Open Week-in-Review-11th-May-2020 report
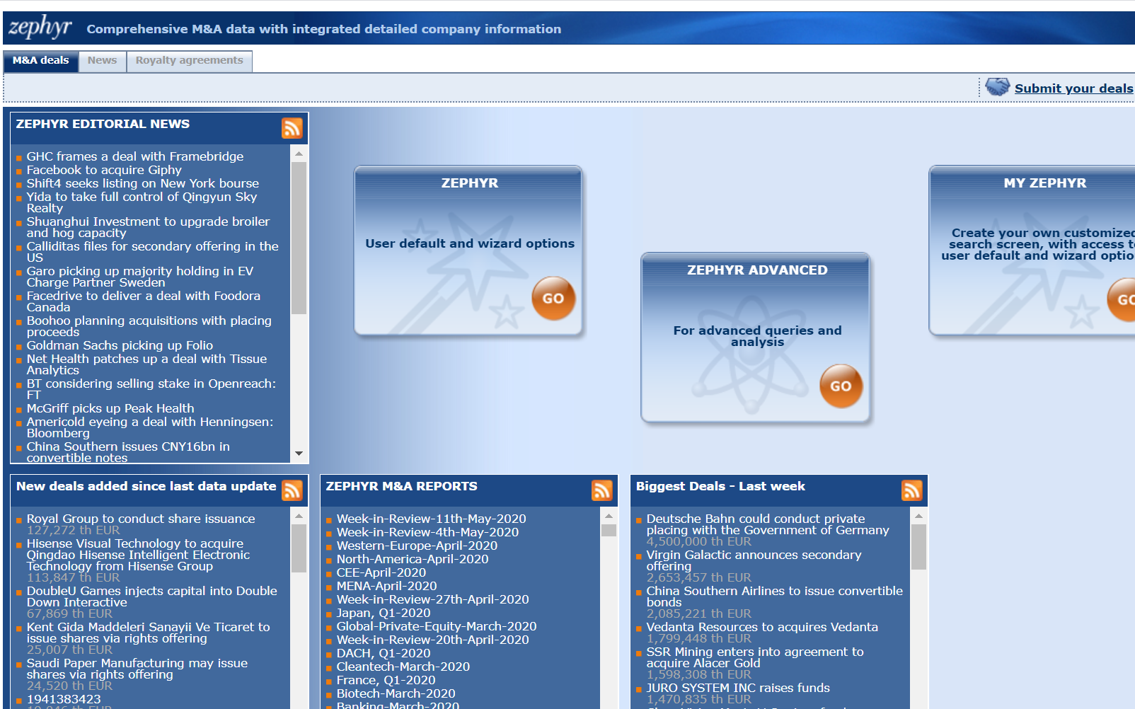1135x709 pixels. [432, 519]
